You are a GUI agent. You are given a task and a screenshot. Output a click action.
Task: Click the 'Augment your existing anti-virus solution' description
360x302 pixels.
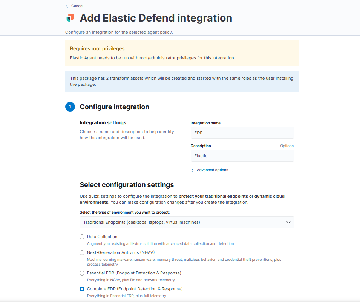160,243
